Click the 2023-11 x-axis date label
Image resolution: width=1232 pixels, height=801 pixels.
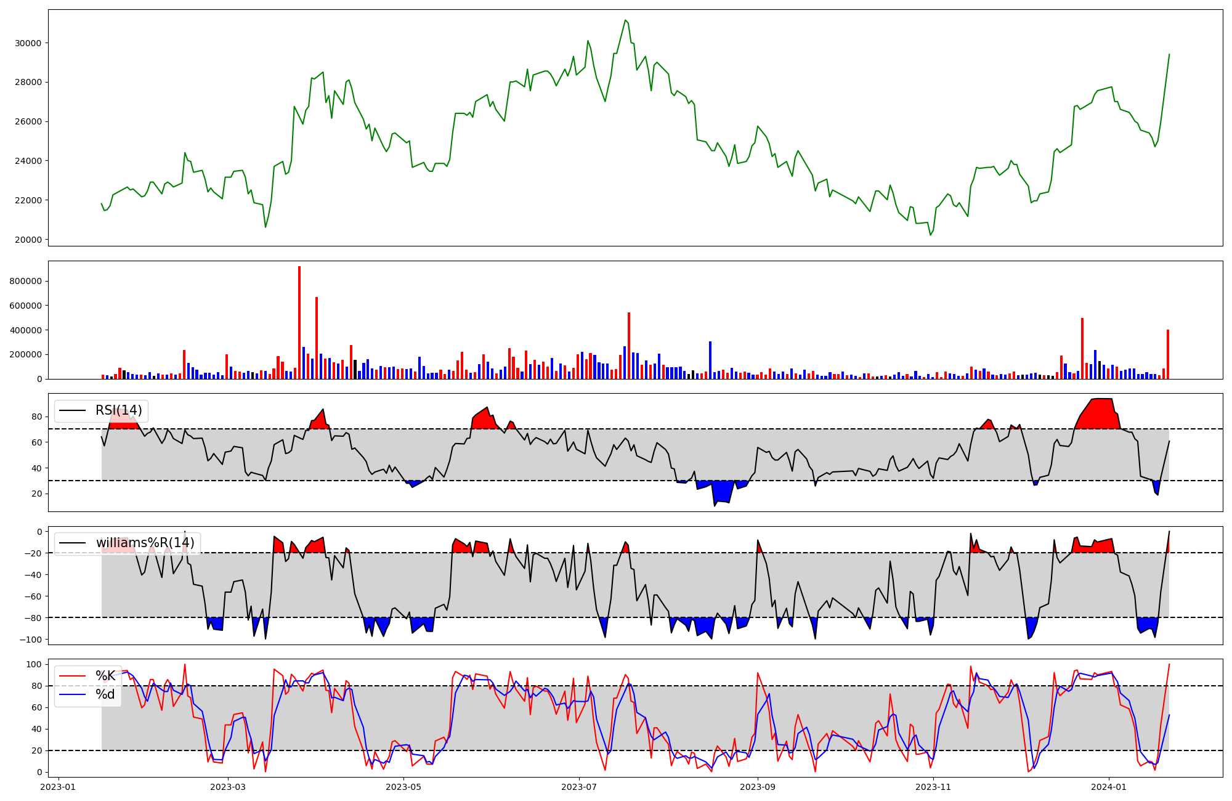pyautogui.click(x=933, y=786)
